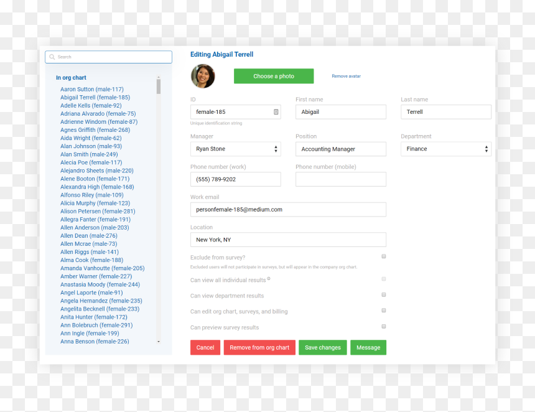Open the Department dropdown showing Finance
Image resolution: width=535 pixels, height=412 pixels.
[x=446, y=149]
